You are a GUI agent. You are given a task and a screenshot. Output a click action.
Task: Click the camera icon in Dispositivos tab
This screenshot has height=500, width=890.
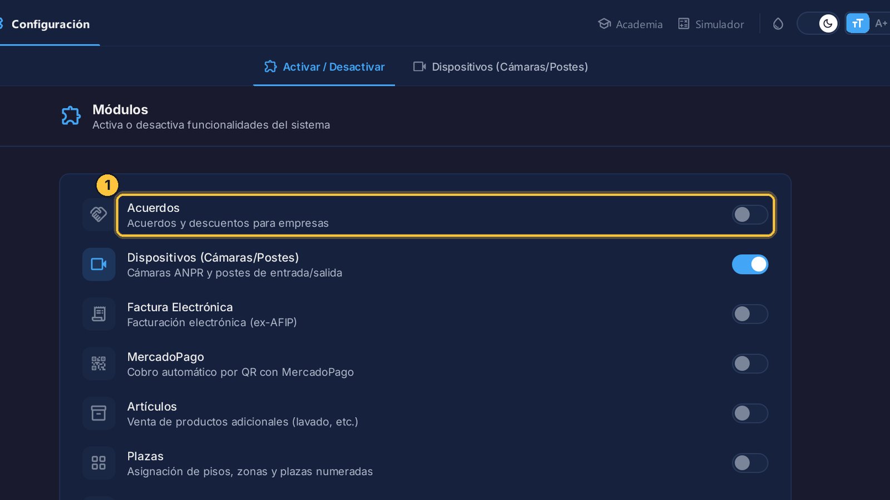point(419,67)
